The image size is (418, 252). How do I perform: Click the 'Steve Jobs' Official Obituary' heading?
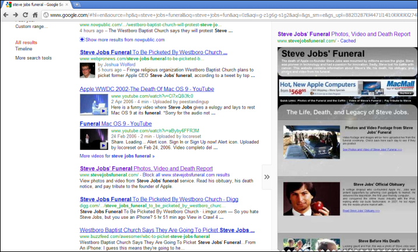[379, 184]
